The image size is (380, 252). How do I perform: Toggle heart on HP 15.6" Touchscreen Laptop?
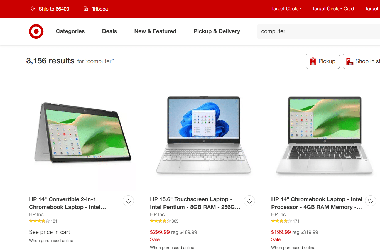pos(249,201)
